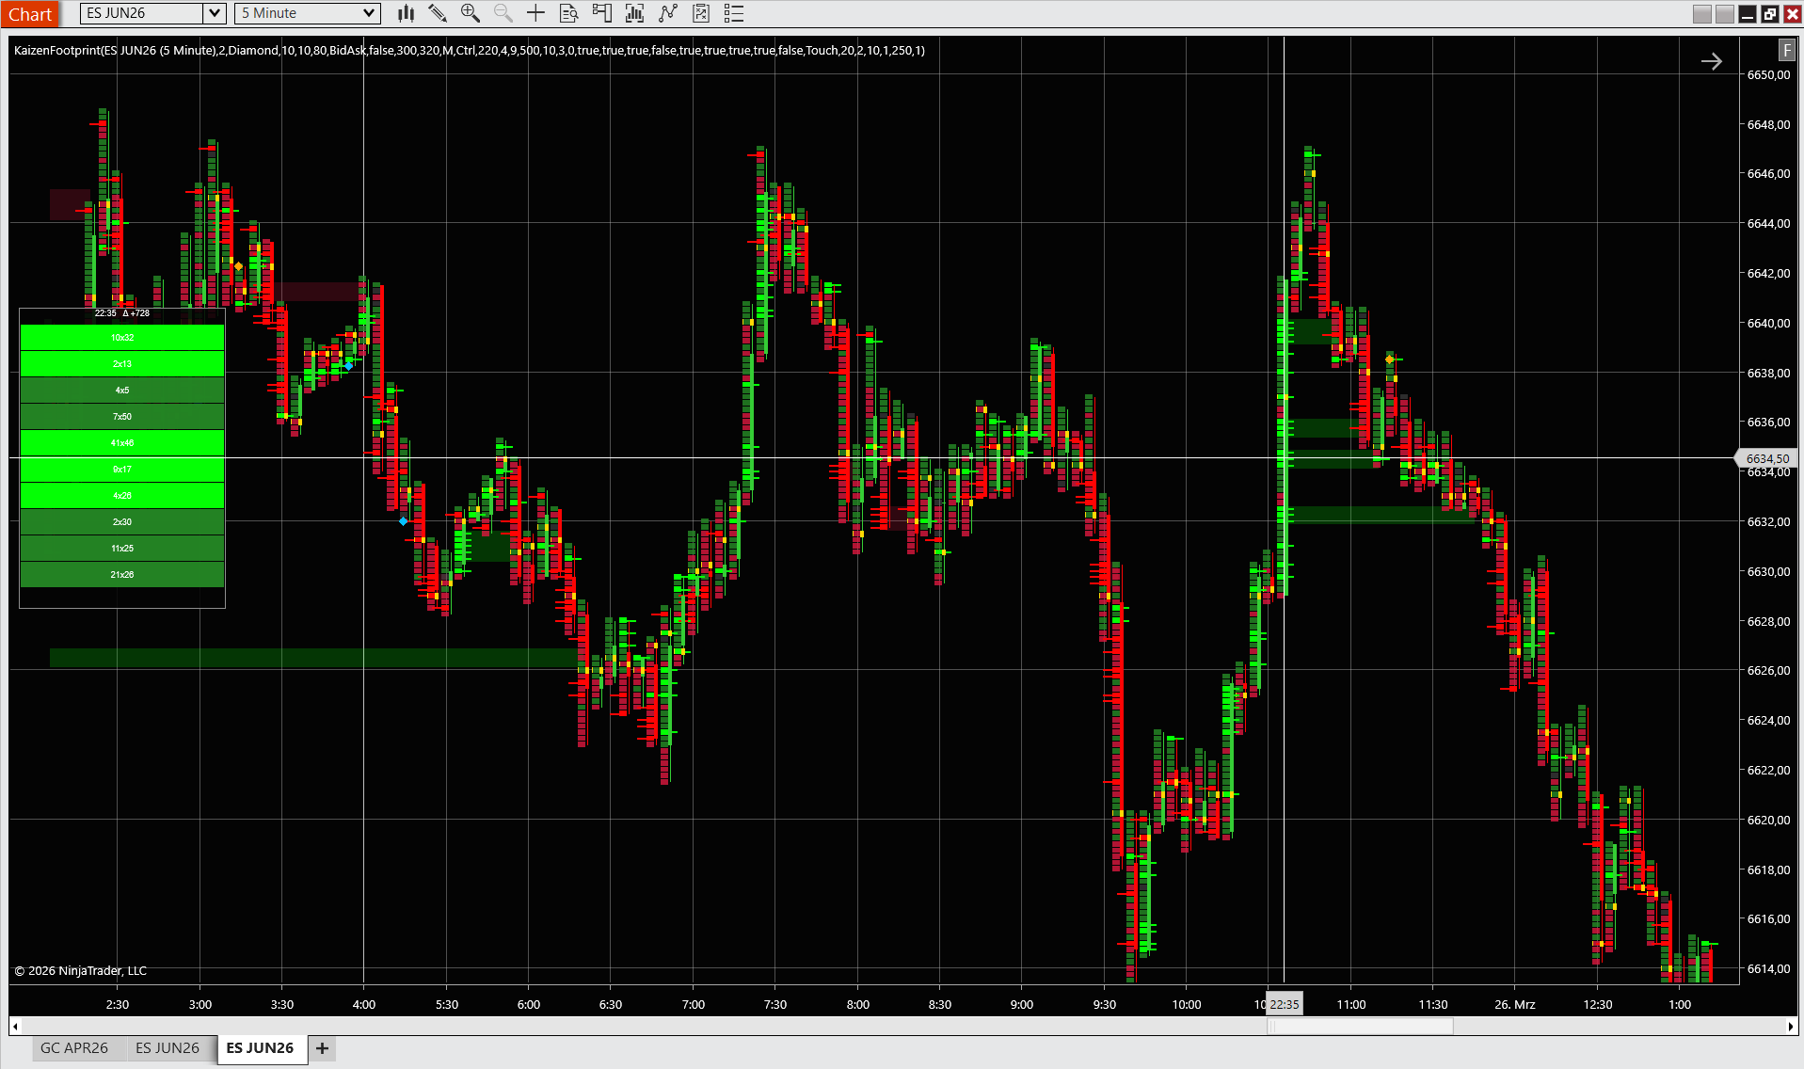Expand the ES JUN26 instrument dropdown

coord(215,13)
